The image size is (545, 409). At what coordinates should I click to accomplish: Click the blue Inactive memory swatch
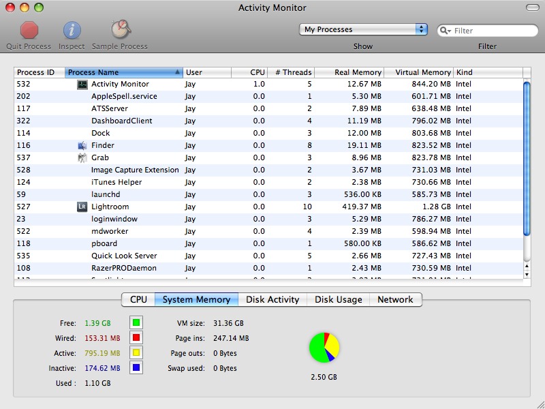[x=136, y=367]
